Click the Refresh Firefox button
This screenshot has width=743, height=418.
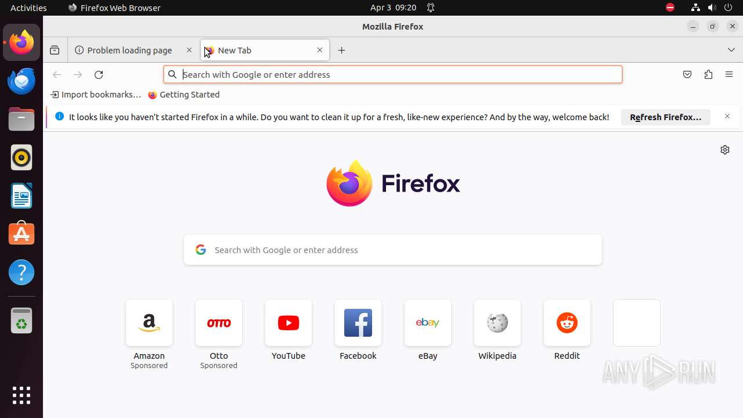tap(666, 117)
